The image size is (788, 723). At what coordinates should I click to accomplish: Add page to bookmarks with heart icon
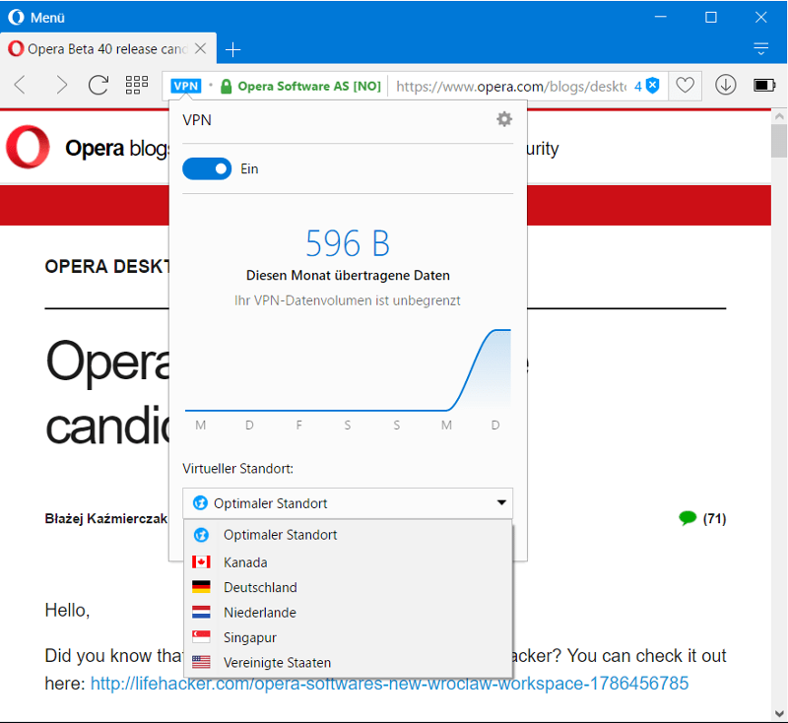(x=685, y=86)
